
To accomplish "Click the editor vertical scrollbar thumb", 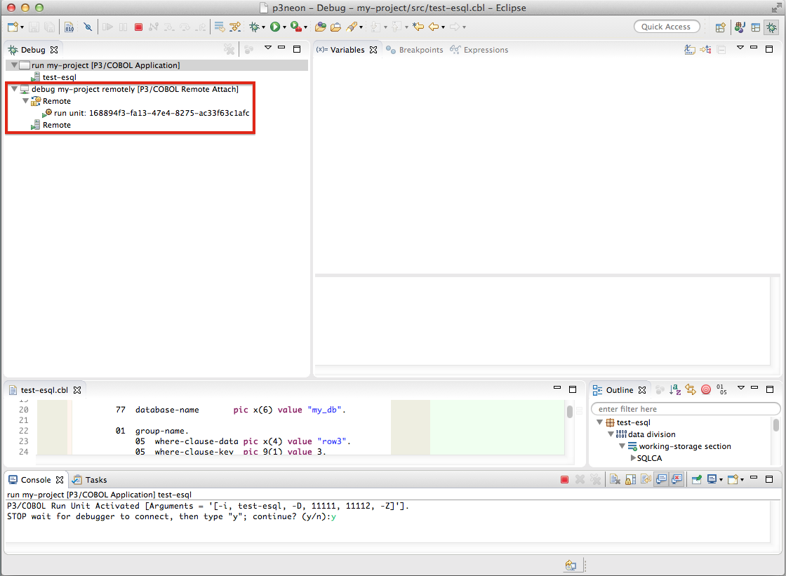I will click(570, 412).
